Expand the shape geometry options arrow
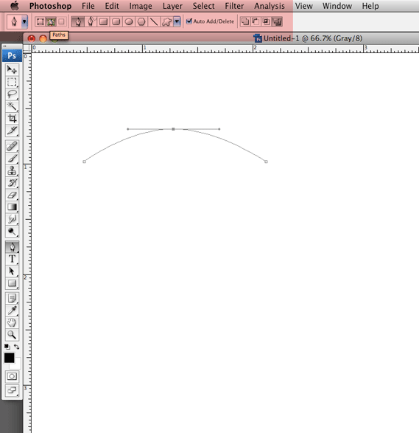Viewport: 419px width, 433px height. click(x=177, y=21)
